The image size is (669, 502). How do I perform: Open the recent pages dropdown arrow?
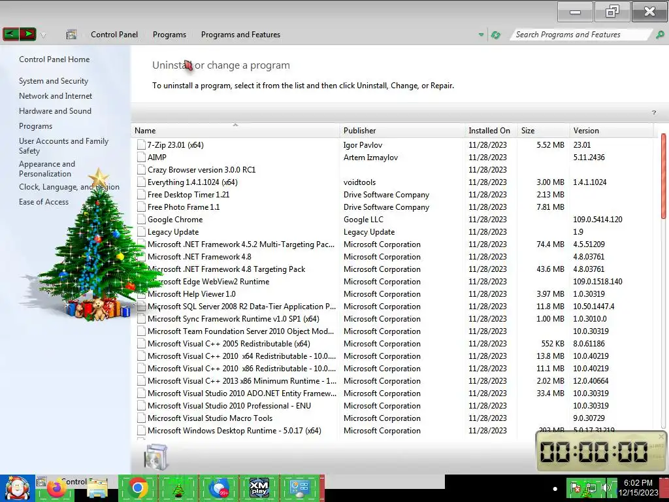click(x=42, y=35)
